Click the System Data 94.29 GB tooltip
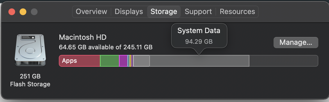The width and height of the screenshot is (329, 102). (x=199, y=36)
